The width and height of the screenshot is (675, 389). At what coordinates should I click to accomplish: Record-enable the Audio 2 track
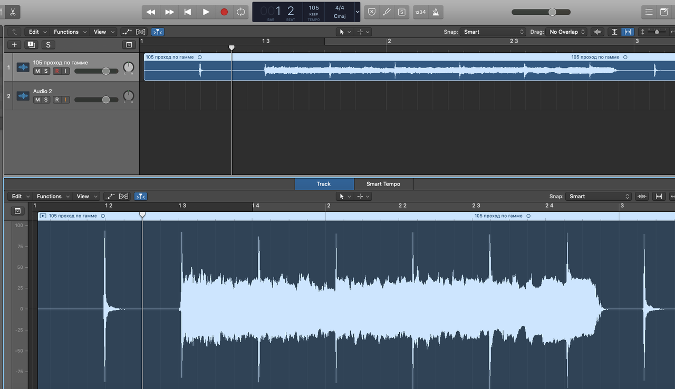[x=57, y=100]
